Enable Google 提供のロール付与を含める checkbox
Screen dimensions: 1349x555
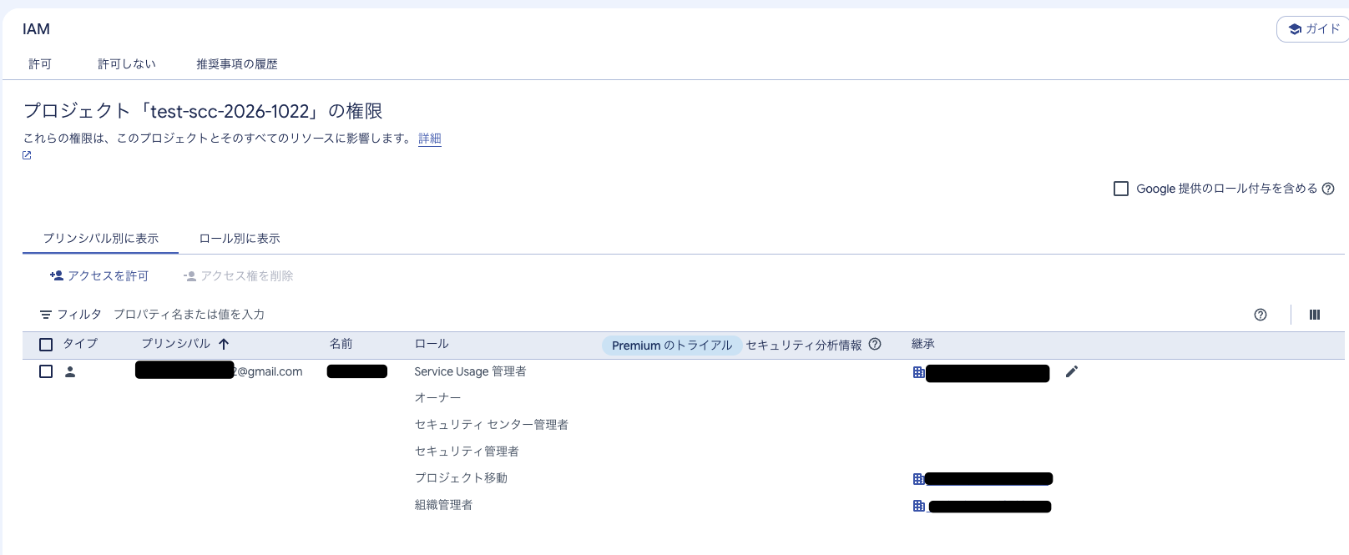[1121, 189]
